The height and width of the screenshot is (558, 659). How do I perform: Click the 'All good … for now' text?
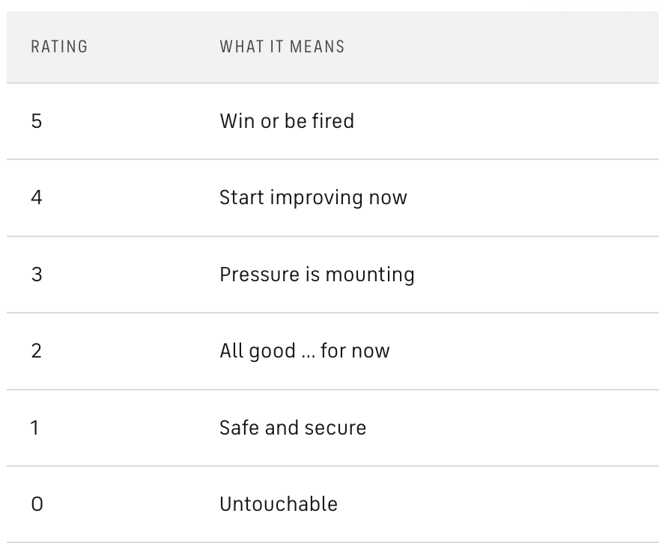click(304, 351)
